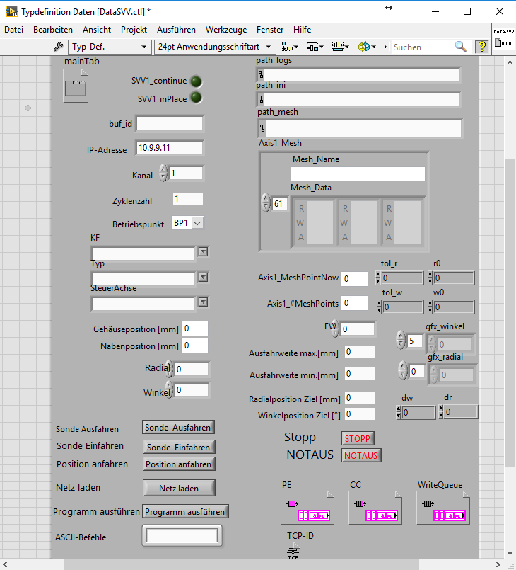516x570 pixels.
Task: Open the Ausführen menu
Action: tap(176, 30)
